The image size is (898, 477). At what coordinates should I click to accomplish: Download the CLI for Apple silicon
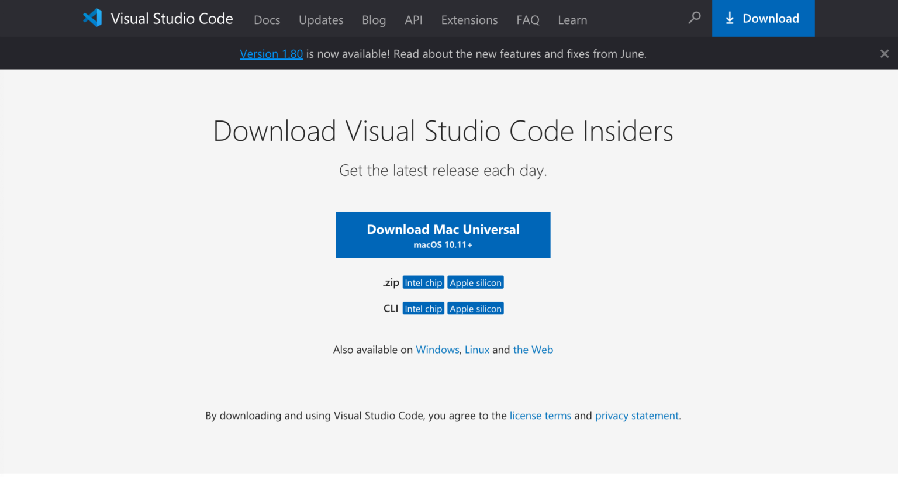click(x=475, y=308)
